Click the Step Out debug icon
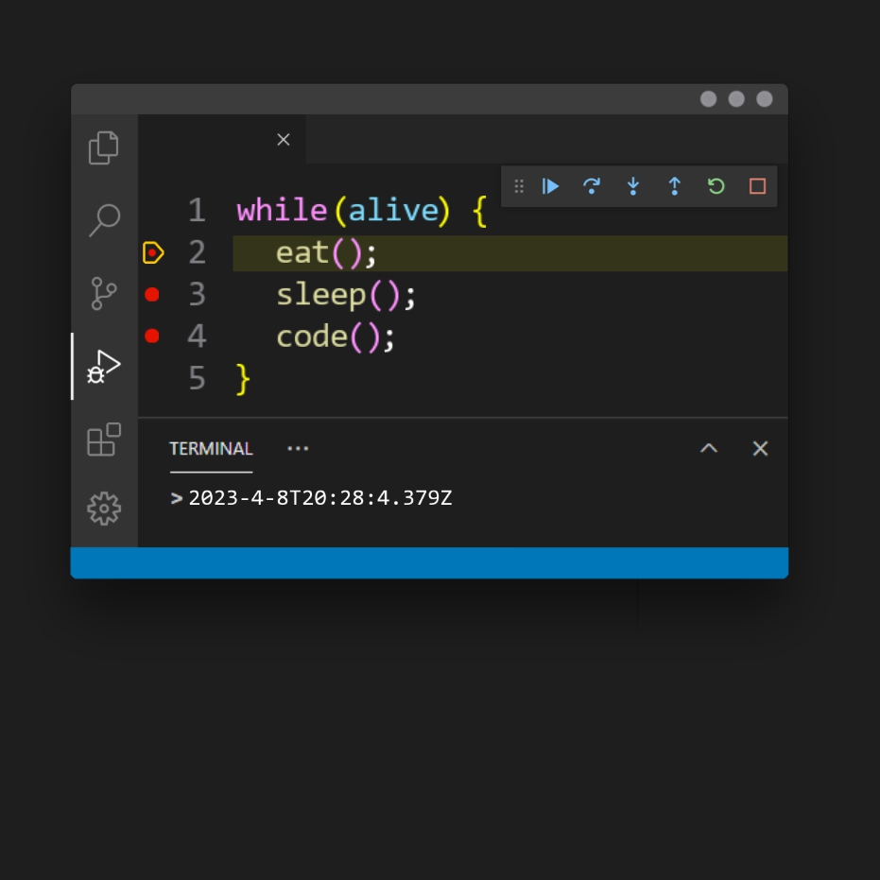 675,186
